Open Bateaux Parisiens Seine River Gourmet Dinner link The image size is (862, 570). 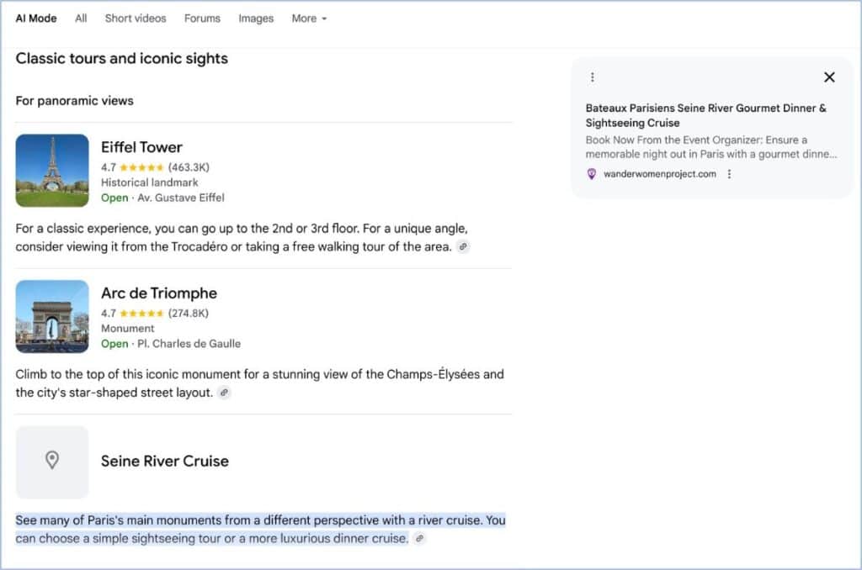click(x=706, y=115)
